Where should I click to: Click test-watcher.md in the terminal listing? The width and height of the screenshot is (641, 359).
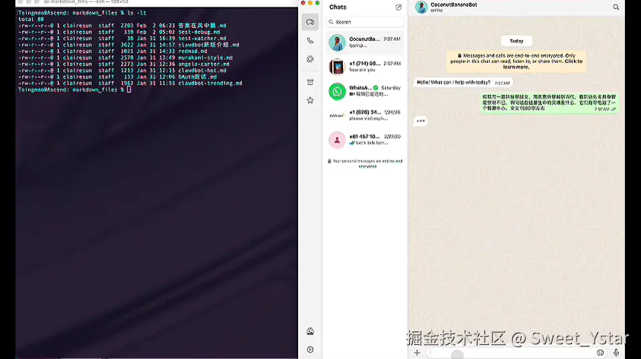coord(202,38)
